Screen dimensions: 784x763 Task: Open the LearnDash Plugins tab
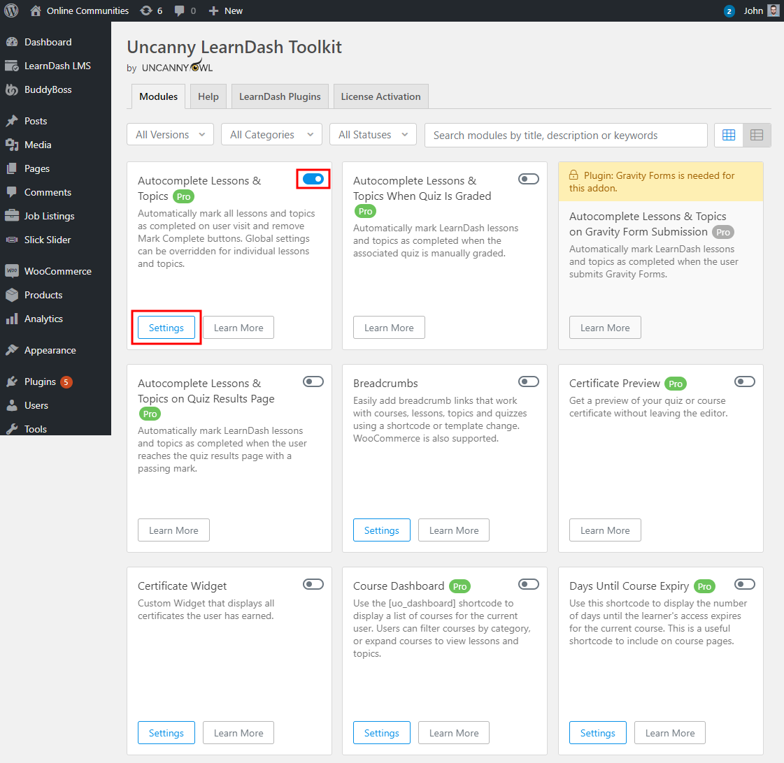coord(280,96)
